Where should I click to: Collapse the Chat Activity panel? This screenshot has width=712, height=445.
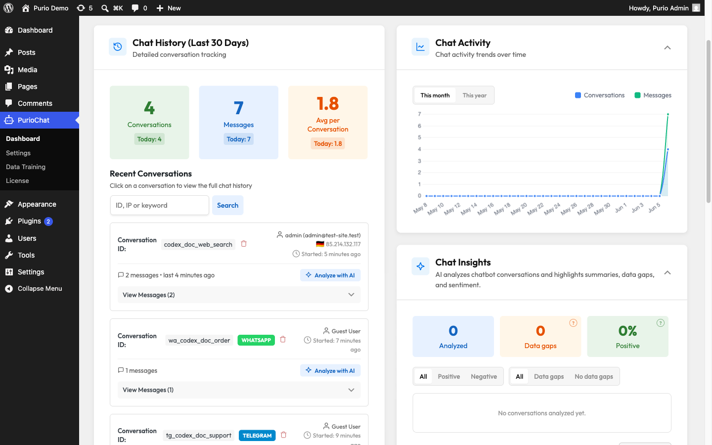point(667,47)
